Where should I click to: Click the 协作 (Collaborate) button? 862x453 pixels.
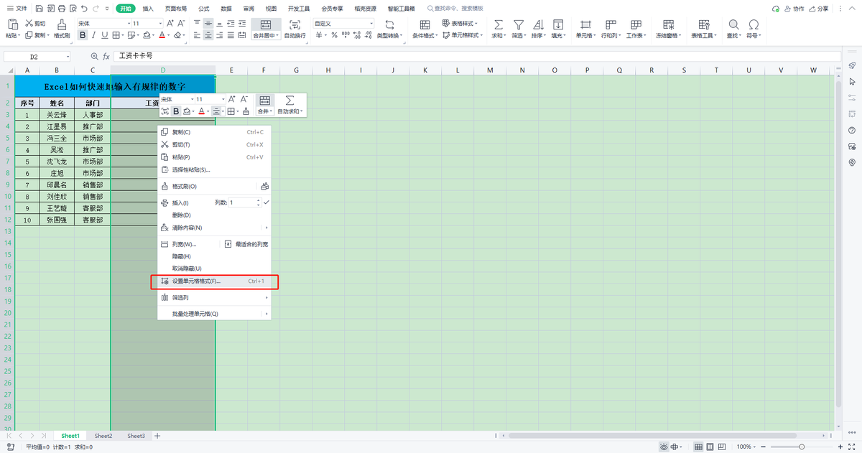pyautogui.click(x=794, y=9)
